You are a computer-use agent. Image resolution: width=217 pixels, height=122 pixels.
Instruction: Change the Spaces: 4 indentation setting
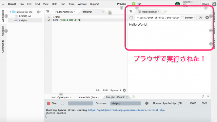[116, 90]
